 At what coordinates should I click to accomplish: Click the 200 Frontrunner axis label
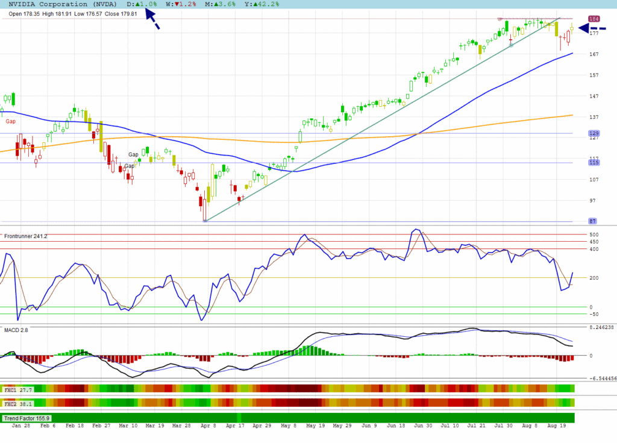click(x=594, y=278)
